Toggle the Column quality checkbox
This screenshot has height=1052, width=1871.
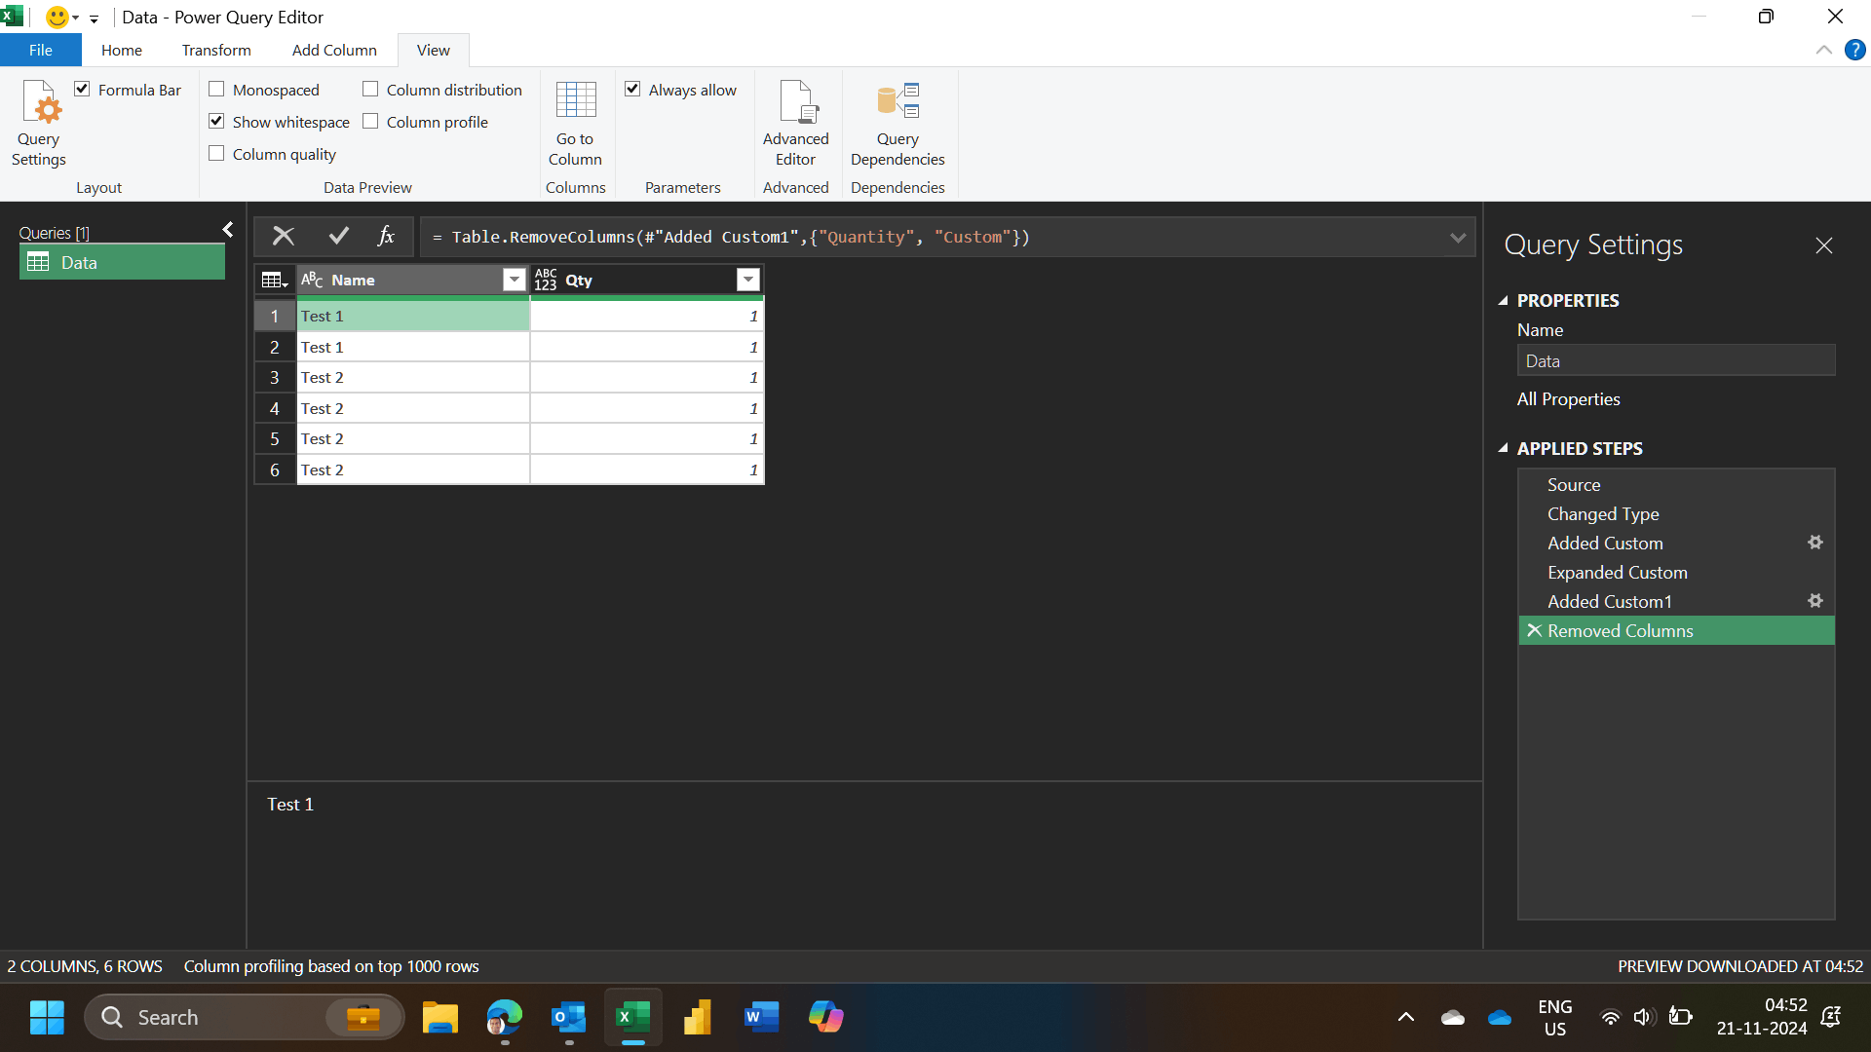click(x=217, y=154)
